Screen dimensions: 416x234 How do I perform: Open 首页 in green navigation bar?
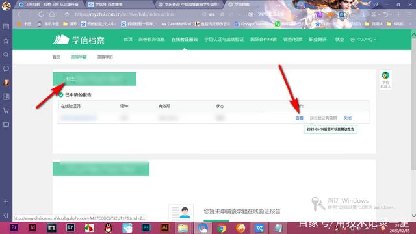[128, 39]
